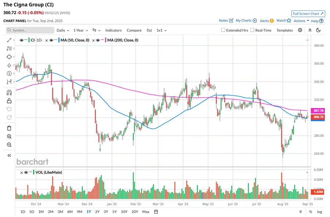Open the Compare menu
The height and width of the screenshot is (217, 330).
134,30
